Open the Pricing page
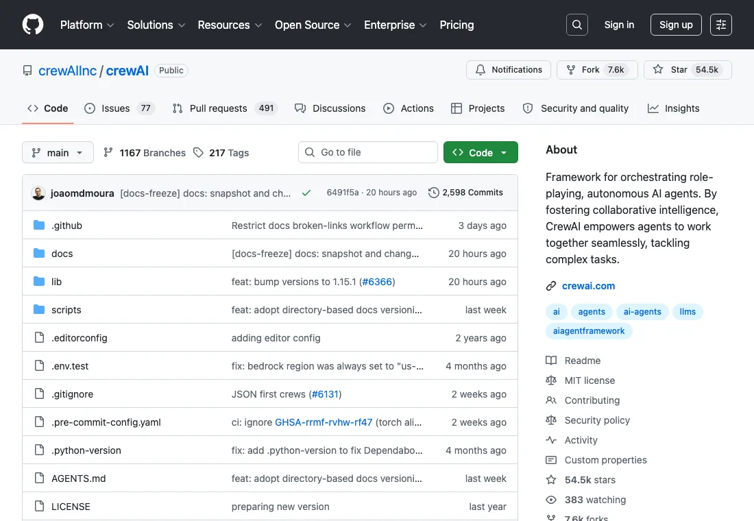 tap(457, 25)
